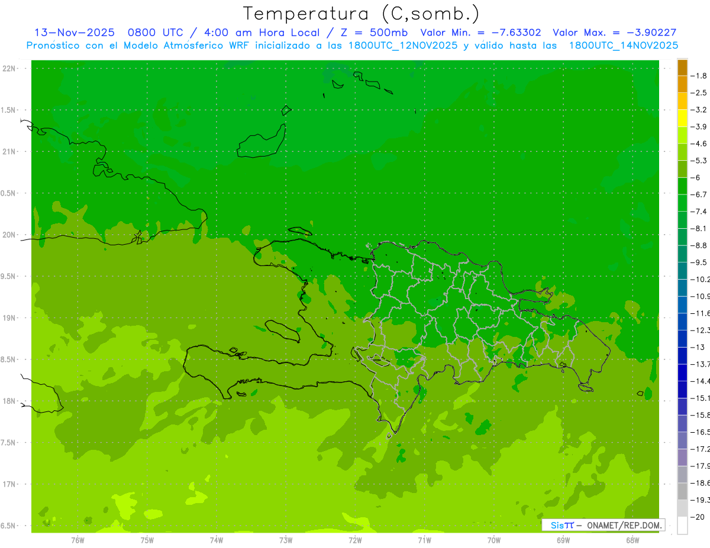Select the 'Z = 500mb' level text
Image resolution: width=710 pixels, height=548 pixels.
tap(373, 33)
